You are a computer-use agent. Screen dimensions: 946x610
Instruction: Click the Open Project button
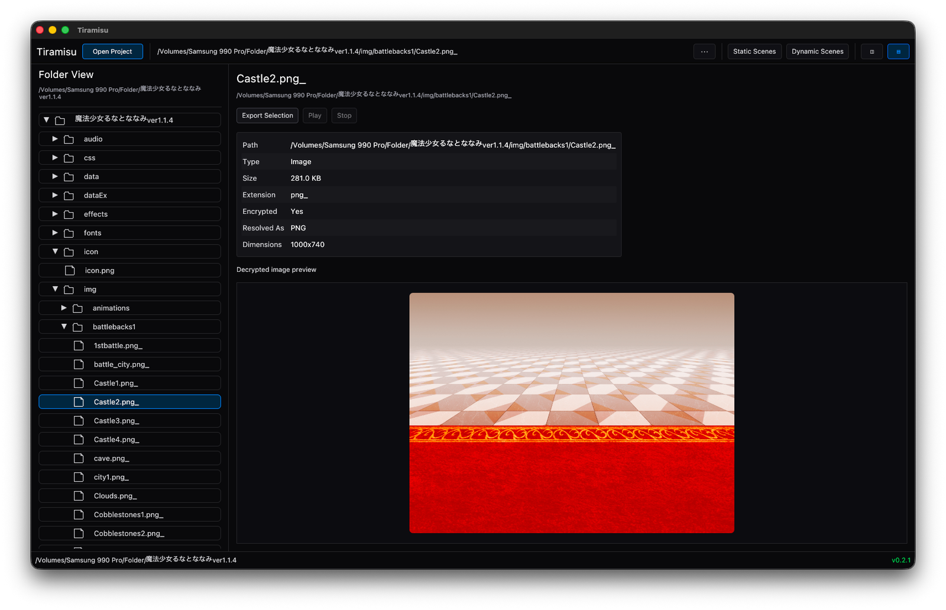tap(112, 51)
